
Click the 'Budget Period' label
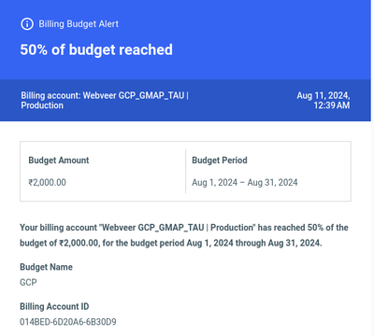tap(220, 161)
